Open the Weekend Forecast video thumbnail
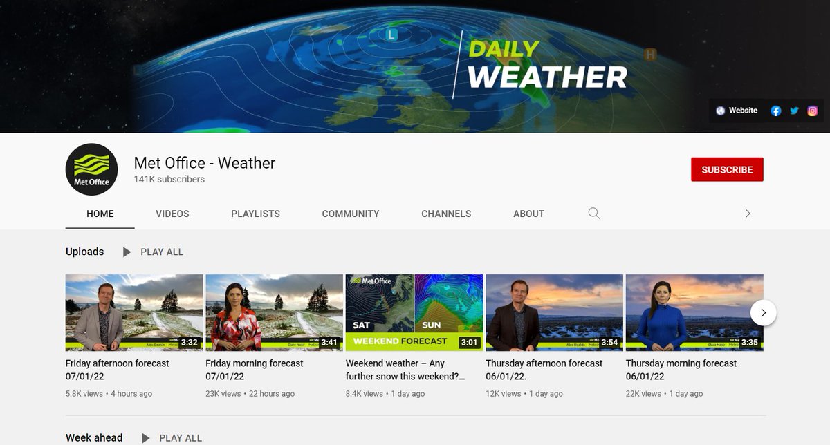Screen dimensions: 830x445 coord(414,312)
